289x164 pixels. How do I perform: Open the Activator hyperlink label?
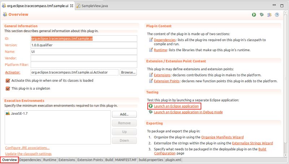(x=13, y=72)
